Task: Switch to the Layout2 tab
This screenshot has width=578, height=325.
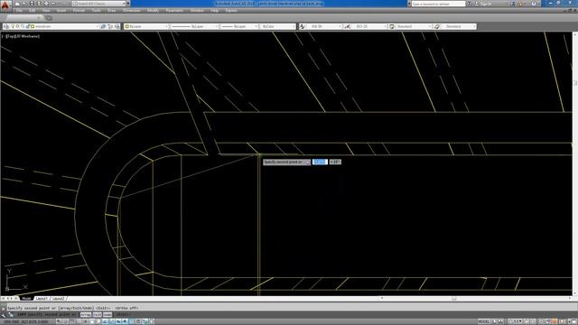Action: pos(58,299)
